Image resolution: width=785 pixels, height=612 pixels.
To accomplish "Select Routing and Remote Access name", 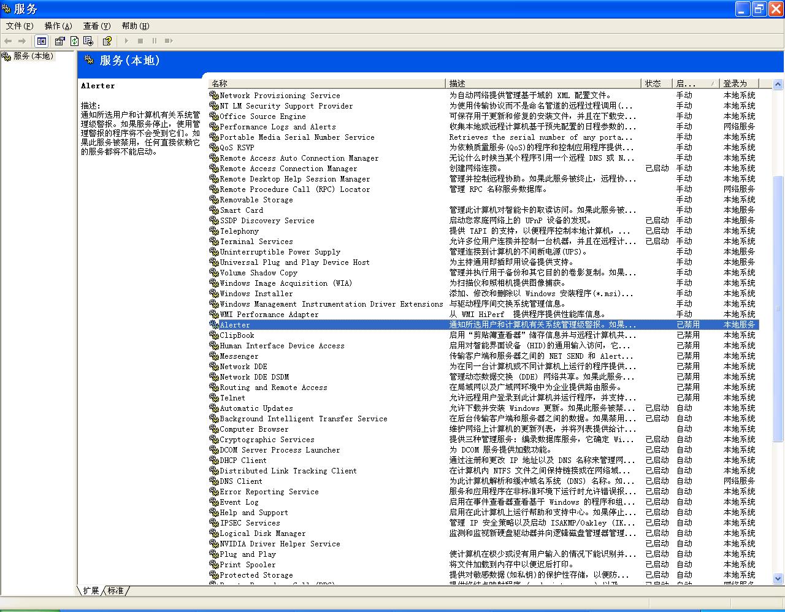I will 274,388.
